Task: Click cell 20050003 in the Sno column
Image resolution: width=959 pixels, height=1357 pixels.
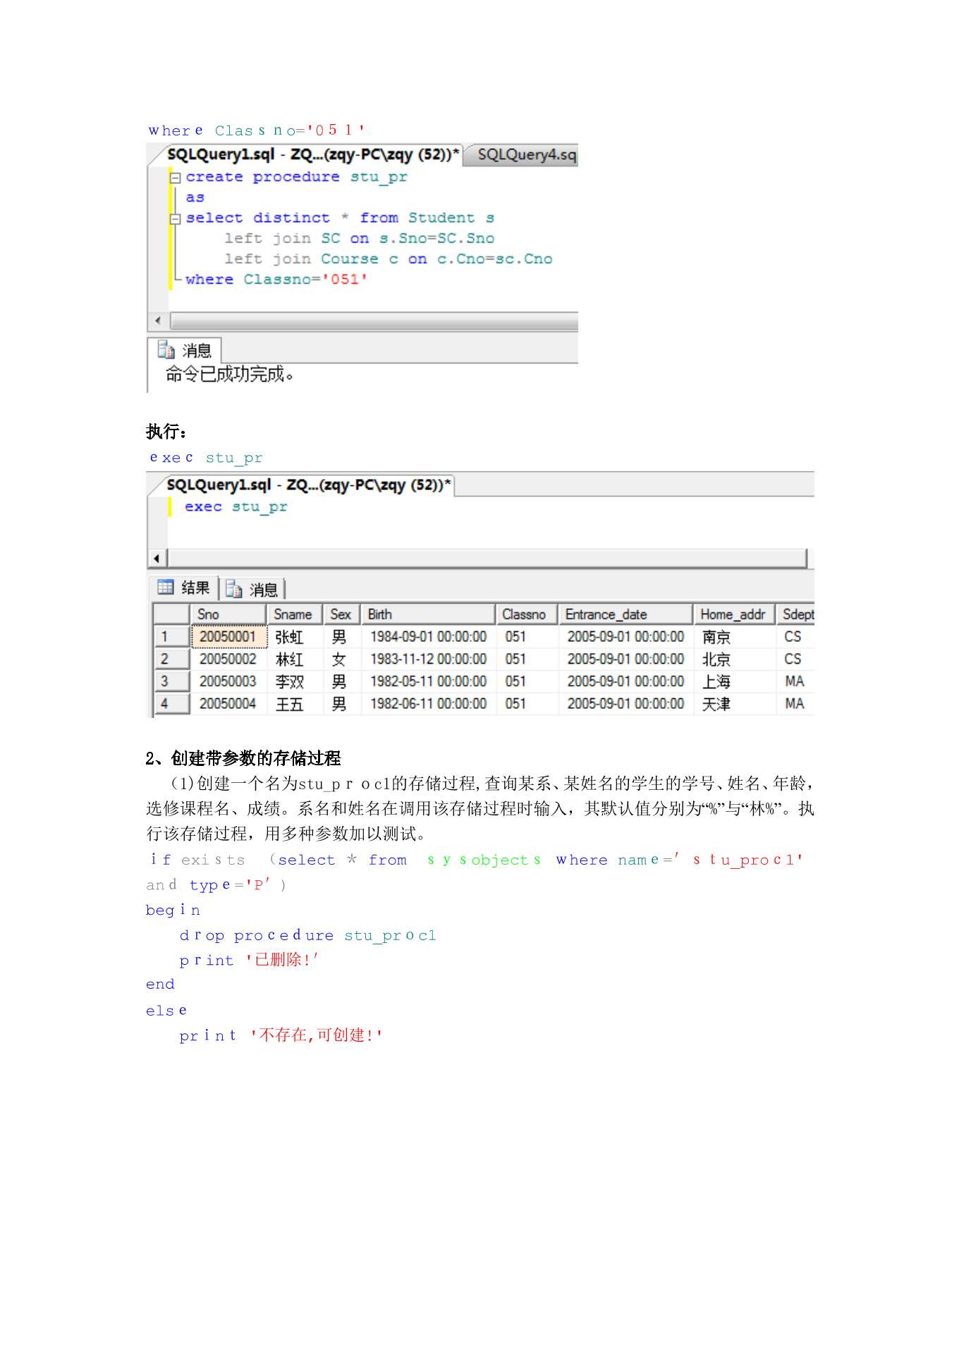Action: [229, 681]
